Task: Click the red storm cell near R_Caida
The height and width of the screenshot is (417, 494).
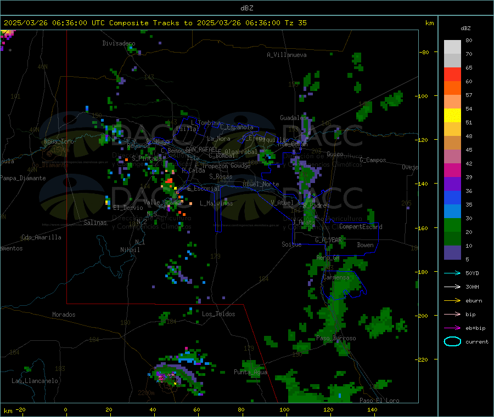Action: click(x=169, y=181)
